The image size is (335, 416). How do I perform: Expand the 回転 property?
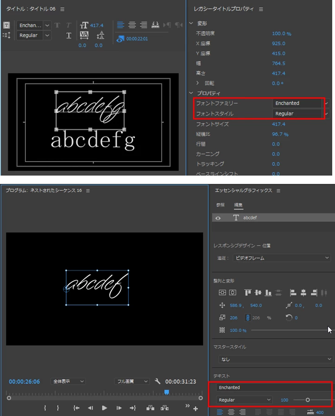197,83
